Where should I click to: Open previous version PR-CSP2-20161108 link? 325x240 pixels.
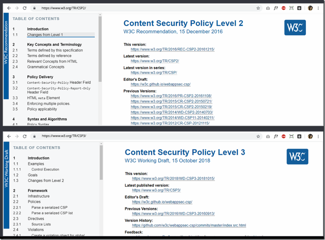[x=171, y=96]
